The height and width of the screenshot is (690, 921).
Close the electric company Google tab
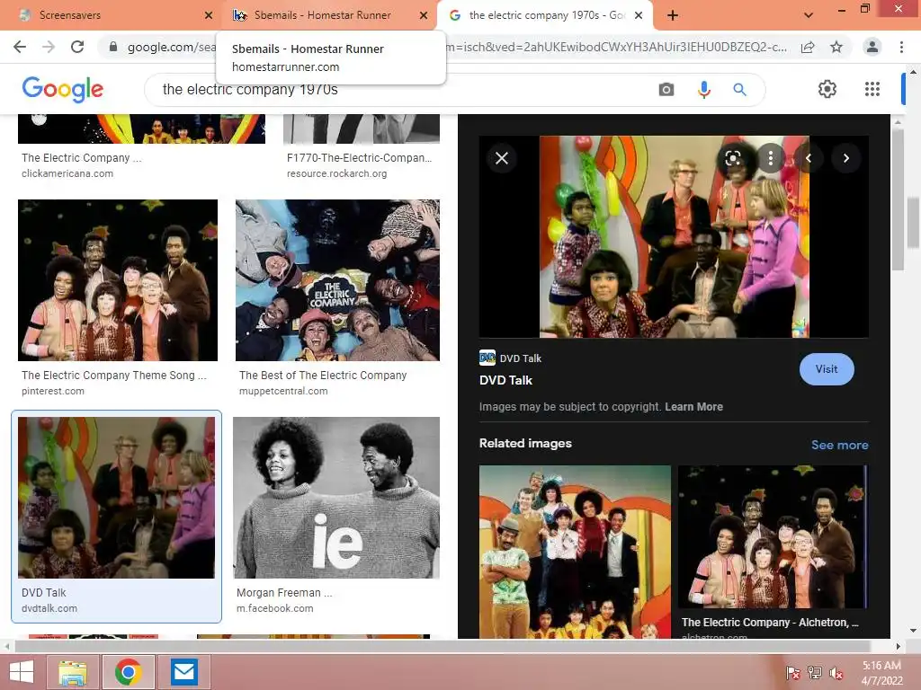(x=639, y=15)
